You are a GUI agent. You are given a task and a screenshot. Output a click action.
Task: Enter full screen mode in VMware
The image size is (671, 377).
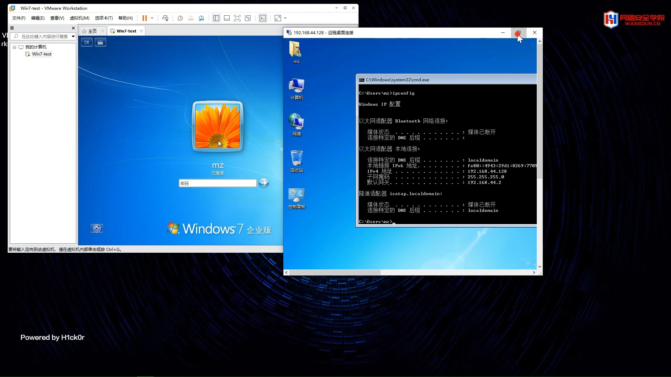click(x=237, y=18)
